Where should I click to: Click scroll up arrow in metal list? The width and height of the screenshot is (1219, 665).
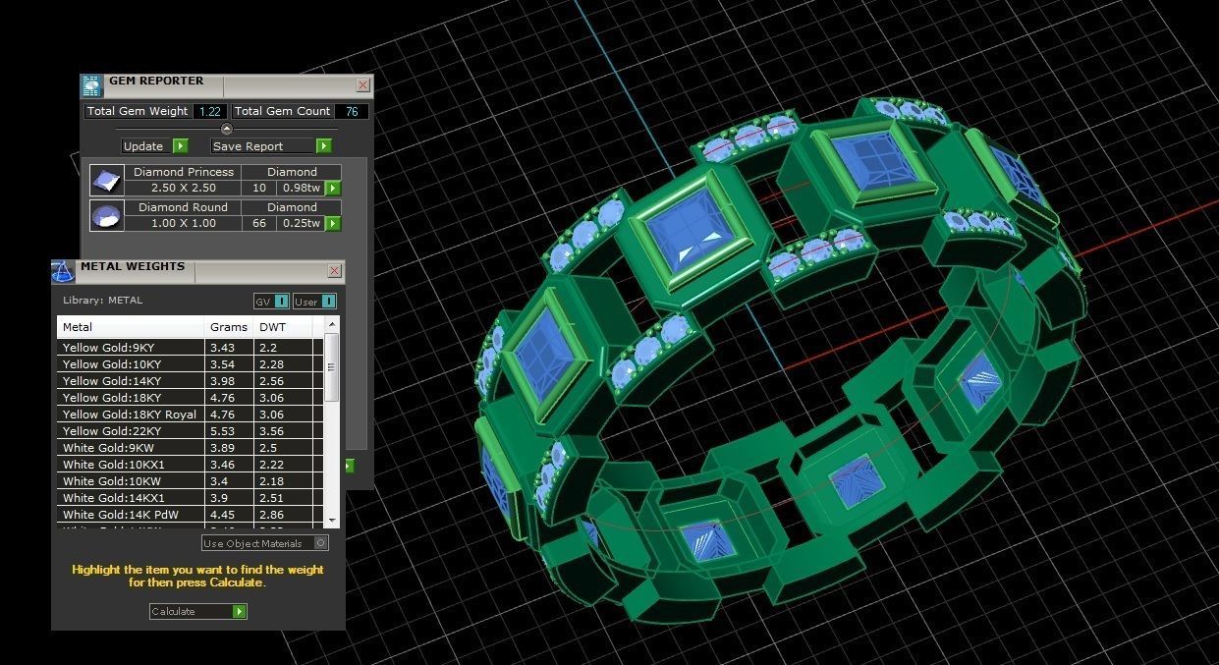click(x=332, y=324)
